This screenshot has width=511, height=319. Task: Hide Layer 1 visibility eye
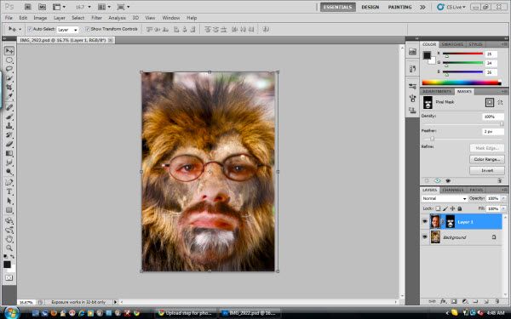click(x=425, y=222)
